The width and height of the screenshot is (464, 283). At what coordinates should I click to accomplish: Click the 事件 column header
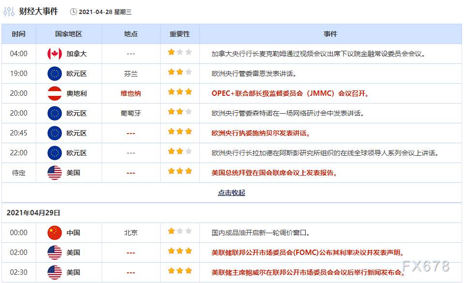(330, 34)
